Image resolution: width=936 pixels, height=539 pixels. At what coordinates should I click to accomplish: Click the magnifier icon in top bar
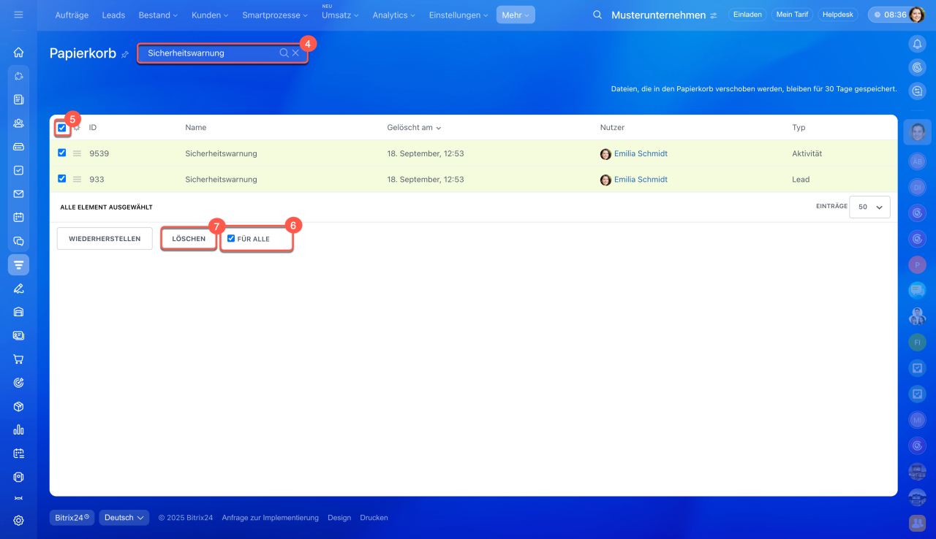click(597, 15)
